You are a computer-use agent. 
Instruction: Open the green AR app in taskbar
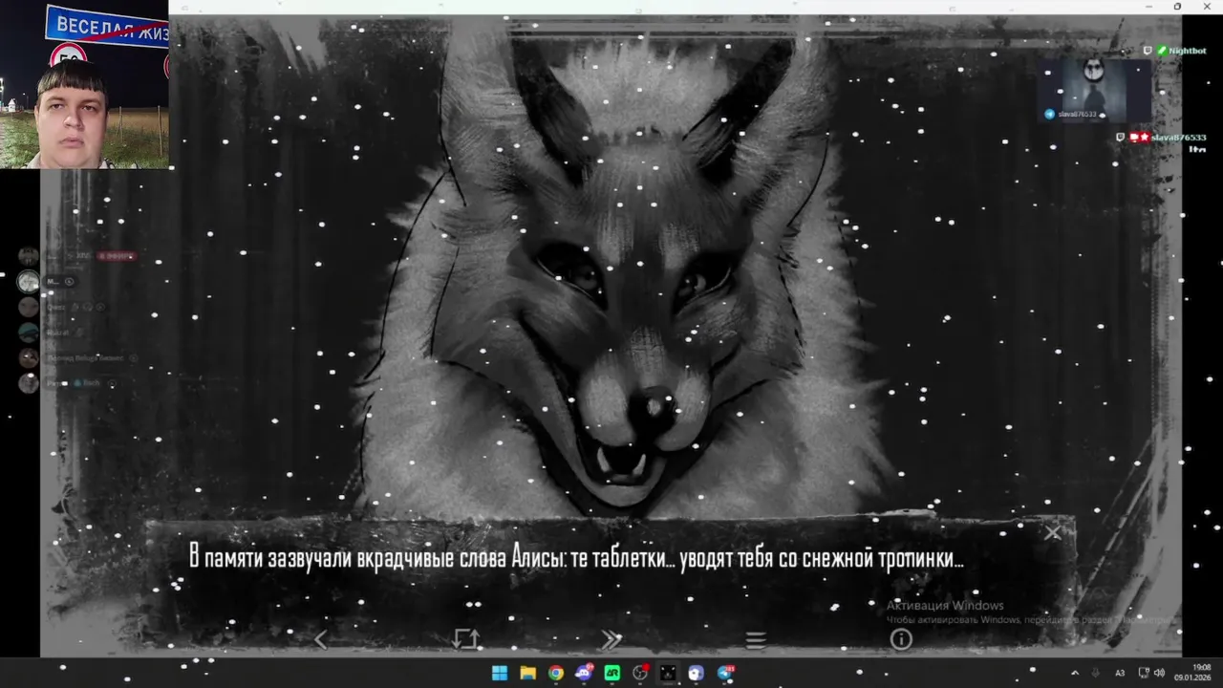tap(611, 673)
